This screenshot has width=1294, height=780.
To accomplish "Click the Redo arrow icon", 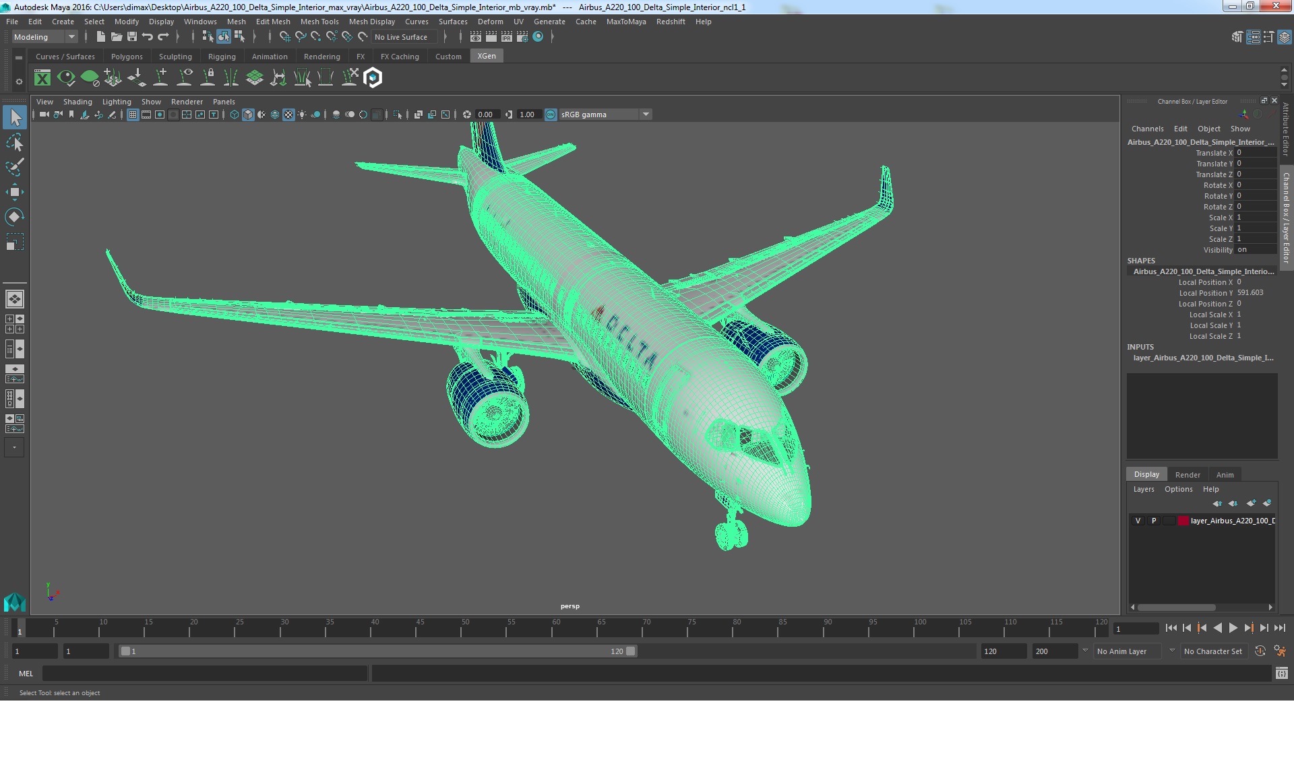I will coord(163,37).
